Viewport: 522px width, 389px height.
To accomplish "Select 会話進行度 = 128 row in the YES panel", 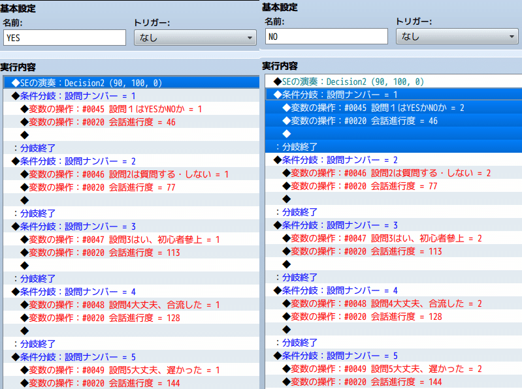I will tap(131, 318).
